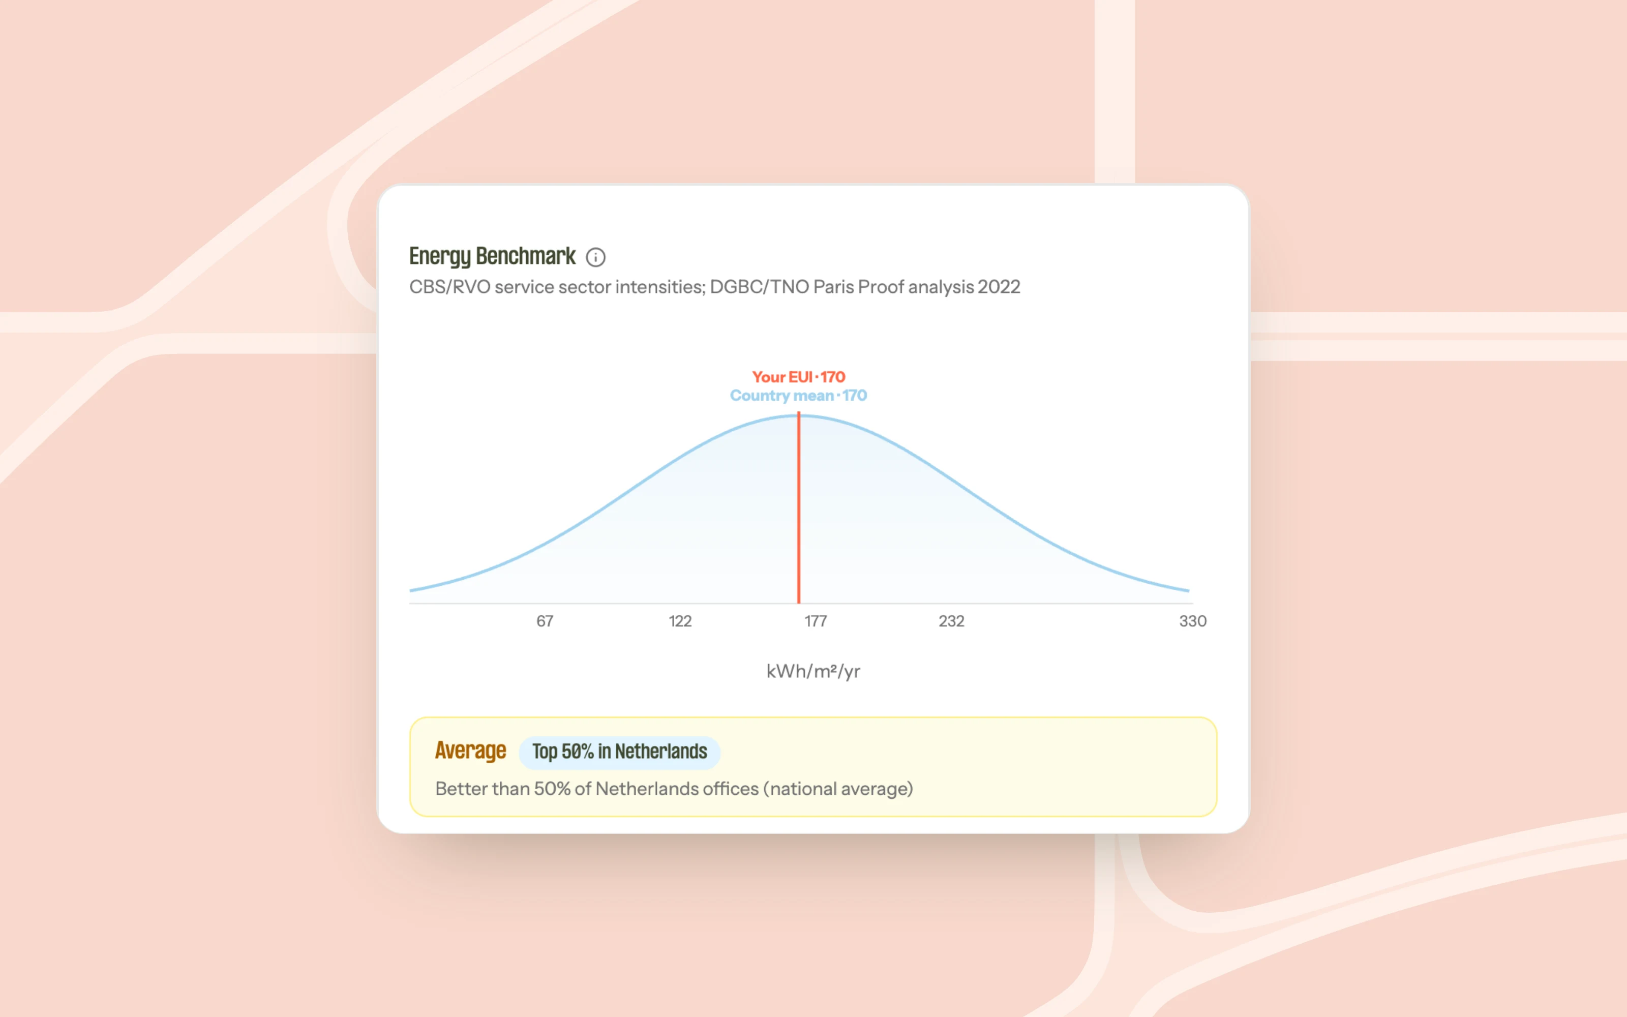This screenshot has height=1017, width=1627.
Task: Click the Your EUI 170 label
Action: [x=798, y=377]
